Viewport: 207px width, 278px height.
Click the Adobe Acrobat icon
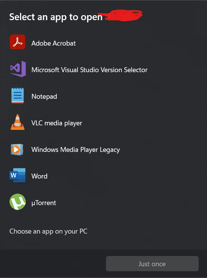point(17,42)
